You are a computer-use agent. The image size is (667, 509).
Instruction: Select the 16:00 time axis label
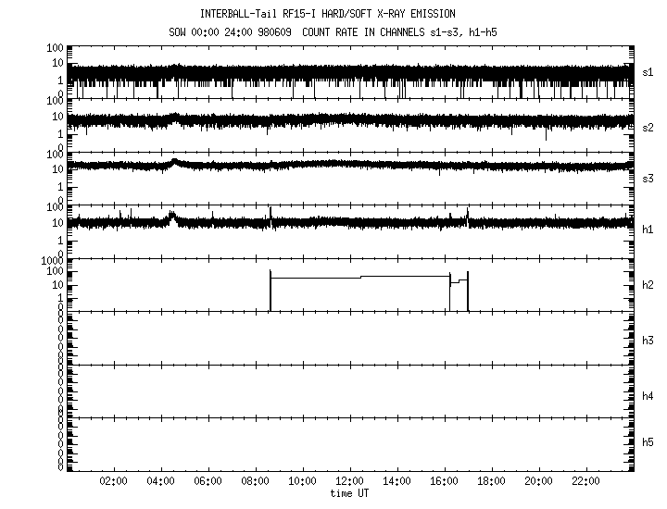(x=445, y=482)
